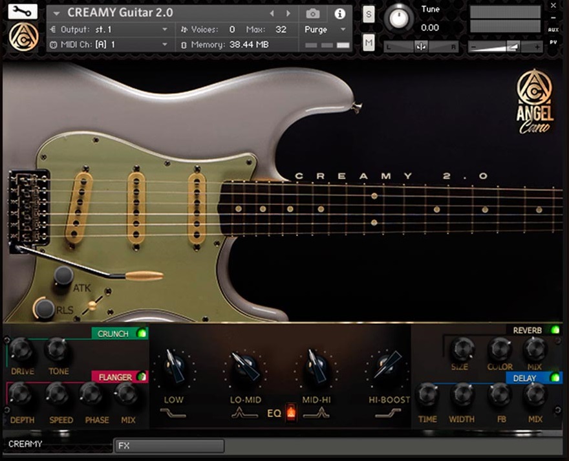Click the RLS release knob
The height and width of the screenshot is (461, 569).
pos(45,308)
